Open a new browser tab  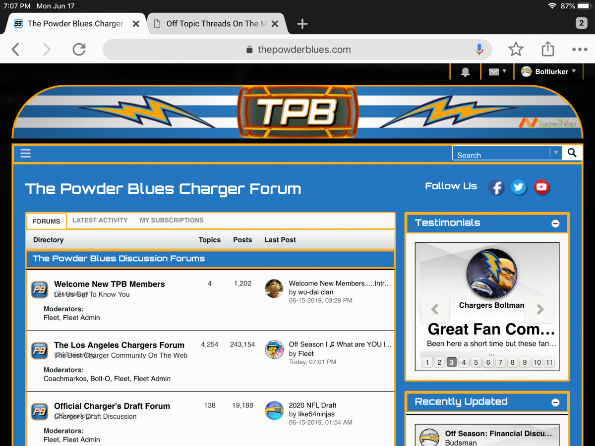(x=302, y=24)
